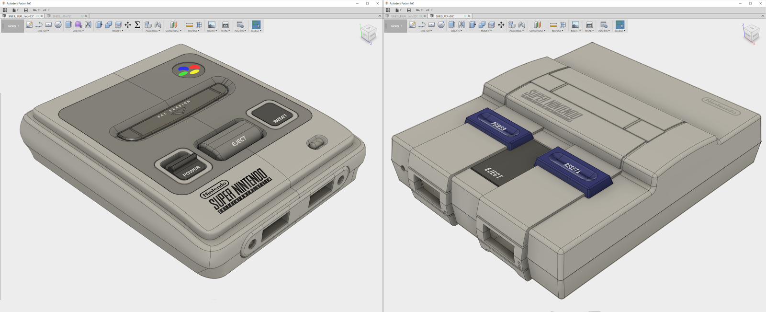This screenshot has width=766, height=312.
Task: Show the data panel grid in SNES_EUR window
Action: 5,10
